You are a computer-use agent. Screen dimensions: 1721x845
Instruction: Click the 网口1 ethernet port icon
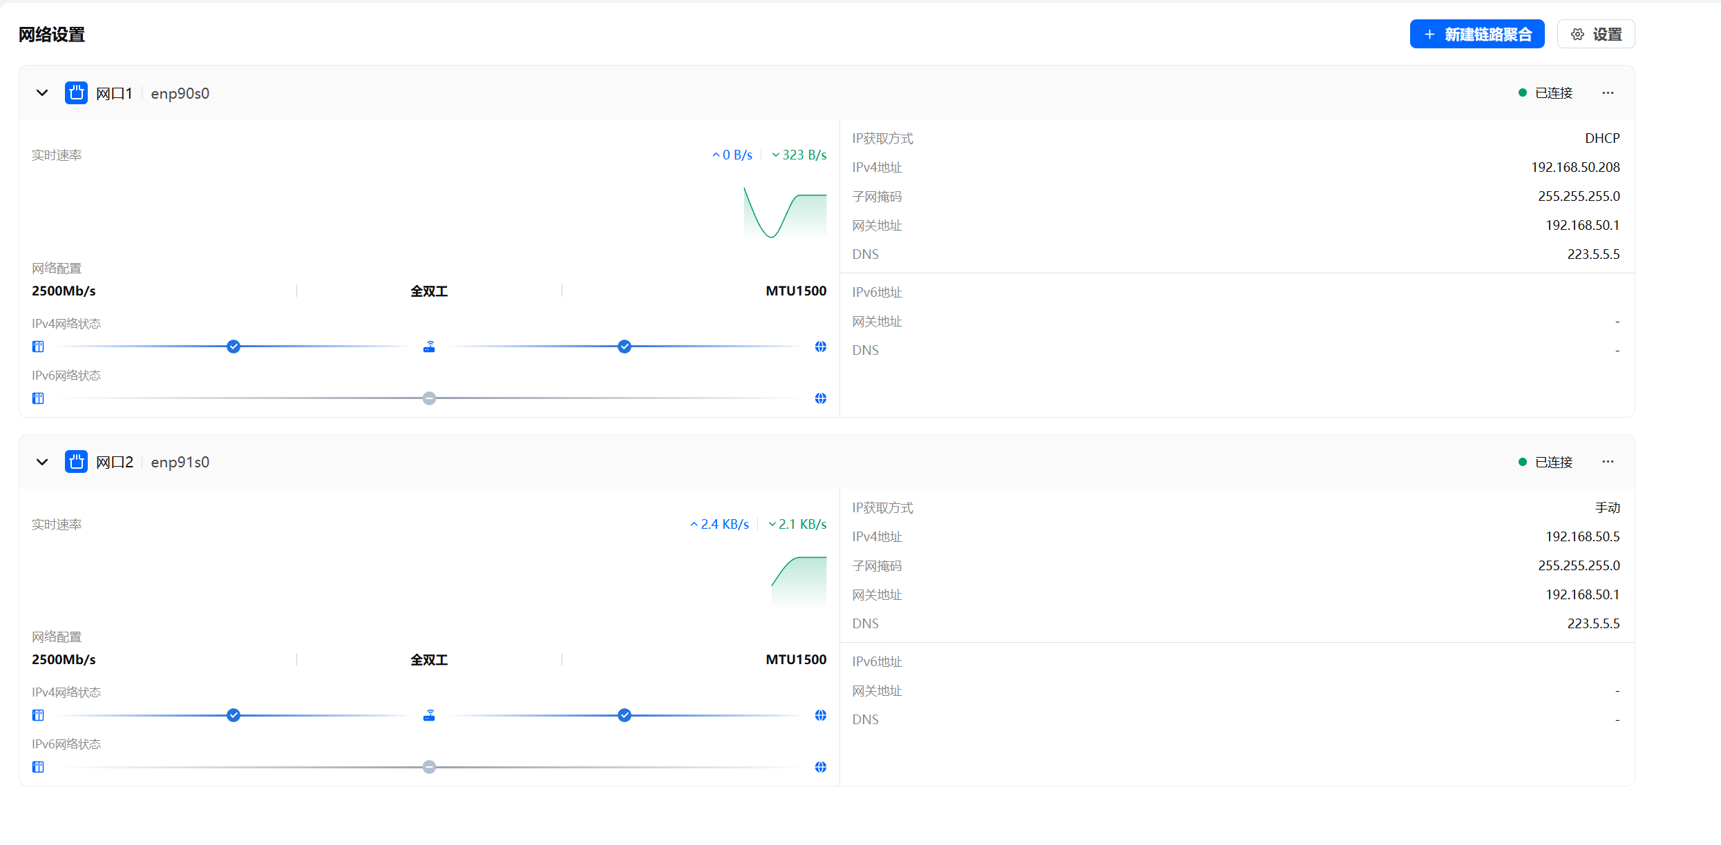[76, 93]
